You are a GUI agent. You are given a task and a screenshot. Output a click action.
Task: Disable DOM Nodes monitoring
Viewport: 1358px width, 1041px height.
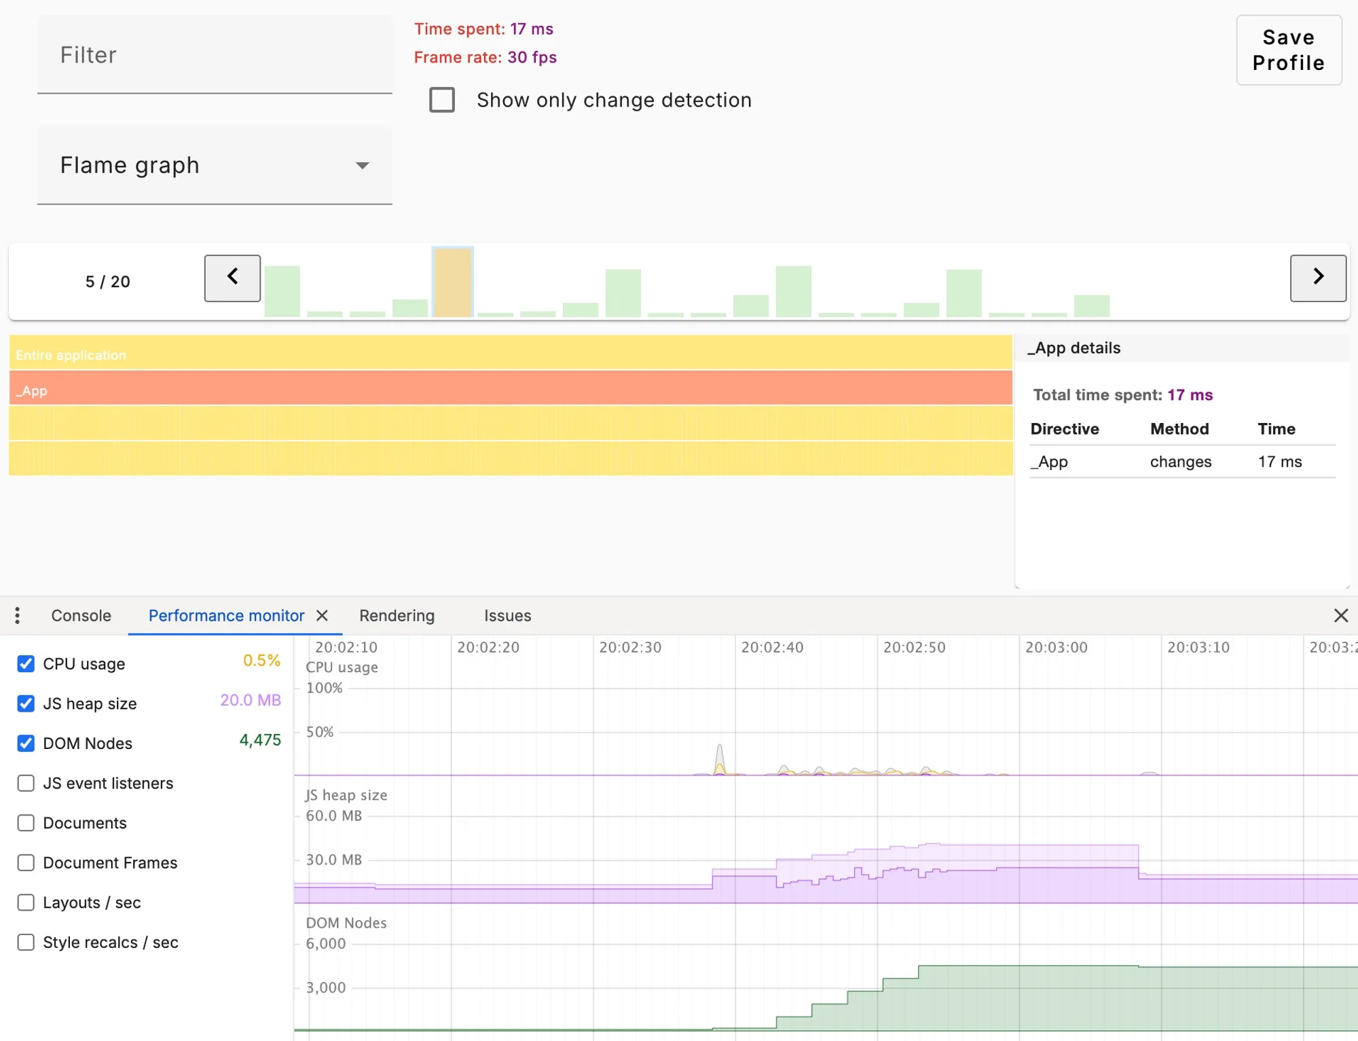pos(26,743)
